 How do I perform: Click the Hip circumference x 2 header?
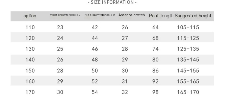(100, 15)
